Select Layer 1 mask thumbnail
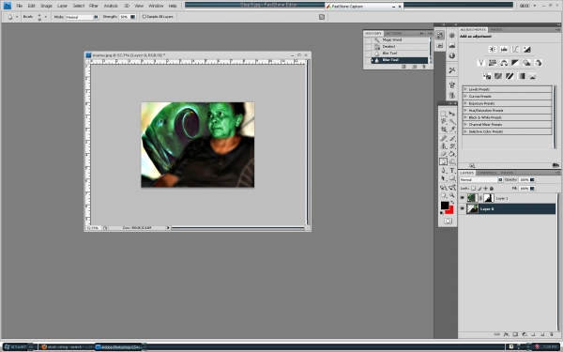 point(488,198)
